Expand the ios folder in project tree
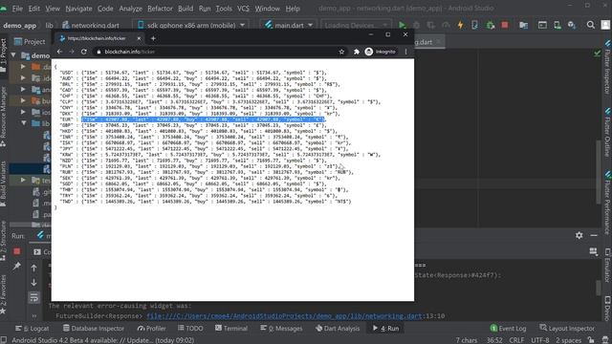 click(x=23, y=112)
